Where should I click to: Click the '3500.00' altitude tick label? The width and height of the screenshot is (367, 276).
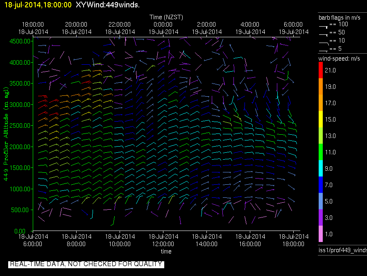point(20,84)
